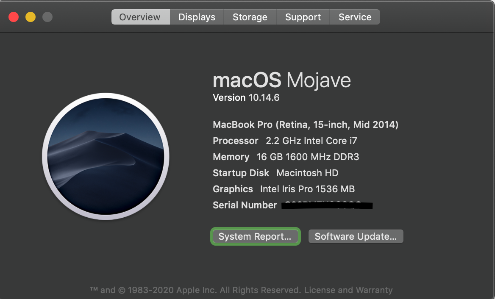Click the Processor 2.2 GHz Intel Core i7 line
Viewport: 495px width, 299px height.
pyautogui.click(x=285, y=141)
